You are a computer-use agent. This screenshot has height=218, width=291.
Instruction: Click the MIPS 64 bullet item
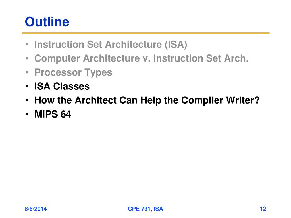pyautogui.click(x=53, y=114)
